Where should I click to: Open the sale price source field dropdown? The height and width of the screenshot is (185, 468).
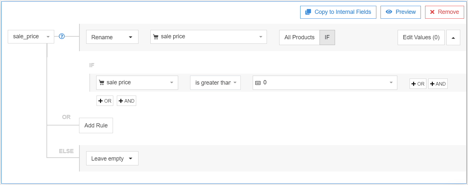coord(209,37)
